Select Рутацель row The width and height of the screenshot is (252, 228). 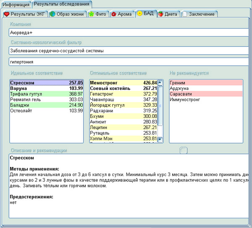(x=123, y=133)
